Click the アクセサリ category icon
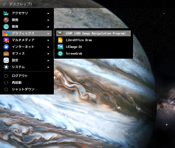Image resolution: width=175 pixels, height=148 pixels. (x=6, y=13)
